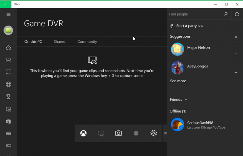Open Messages speech bubble icon

8,72
